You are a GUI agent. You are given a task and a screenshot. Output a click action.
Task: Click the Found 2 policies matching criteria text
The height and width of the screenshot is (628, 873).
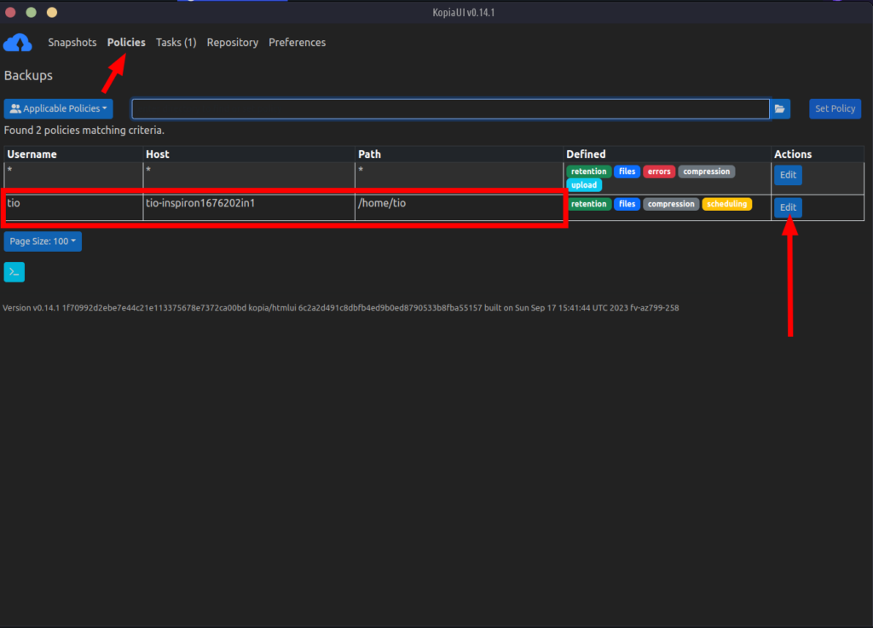pos(84,131)
